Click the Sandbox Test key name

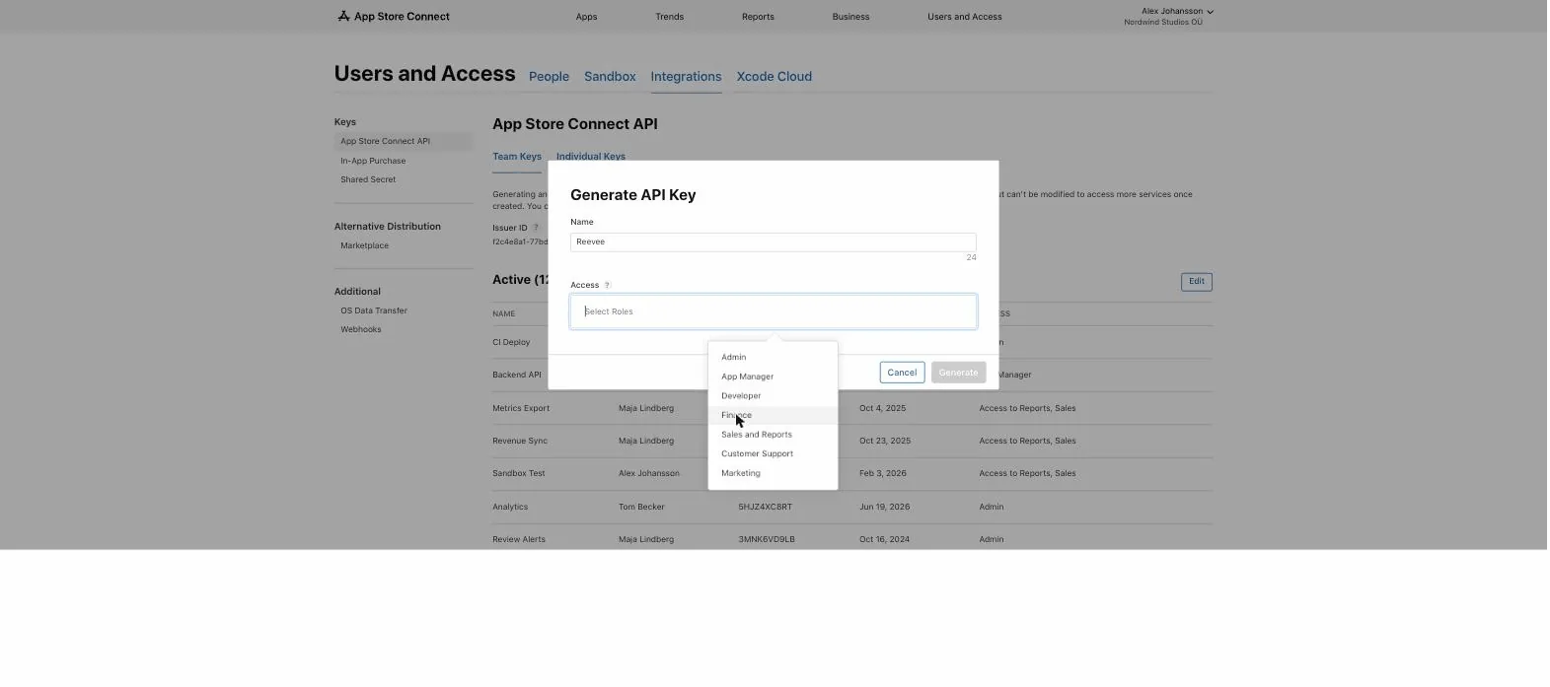coord(518,474)
